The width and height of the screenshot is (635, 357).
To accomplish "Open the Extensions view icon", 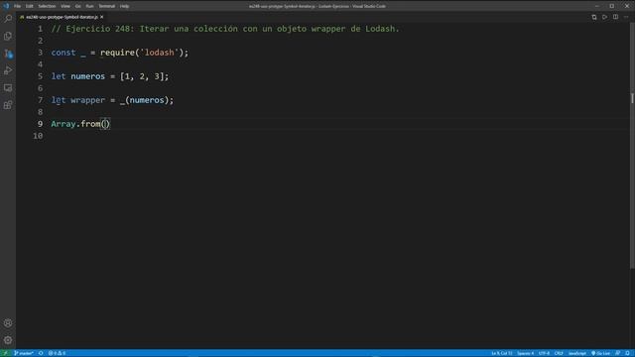I will pyautogui.click(x=8, y=105).
